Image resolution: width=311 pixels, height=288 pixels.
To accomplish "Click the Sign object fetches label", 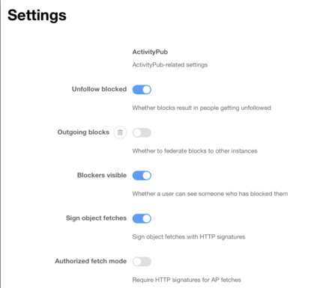I will (x=96, y=218).
